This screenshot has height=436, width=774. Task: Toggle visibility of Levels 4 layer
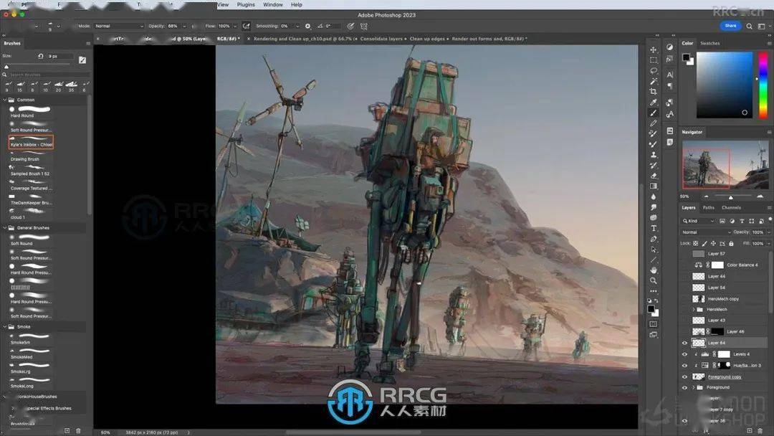pyautogui.click(x=684, y=354)
